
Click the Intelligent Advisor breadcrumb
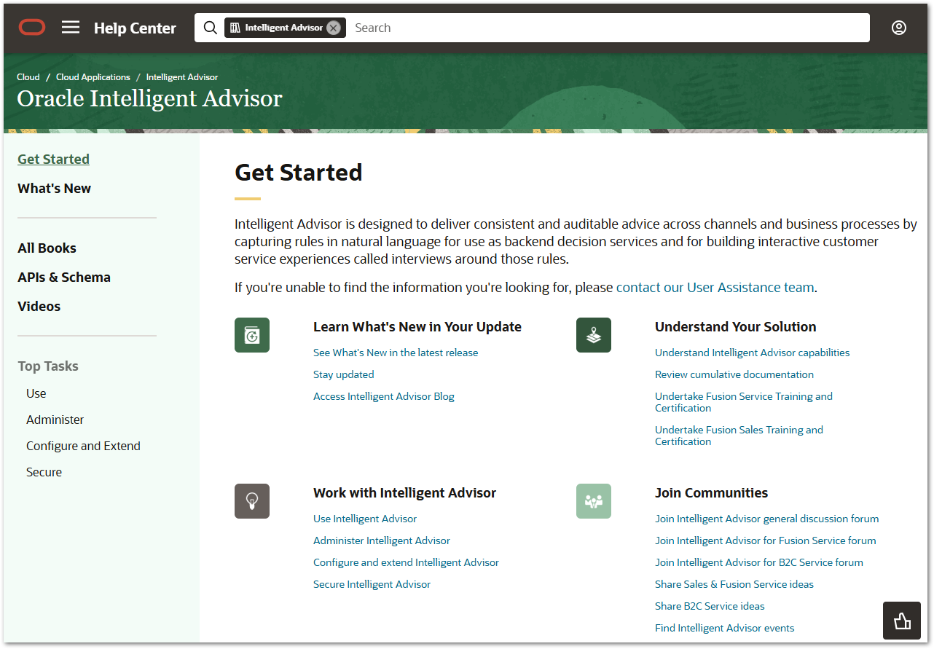pyautogui.click(x=182, y=77)
